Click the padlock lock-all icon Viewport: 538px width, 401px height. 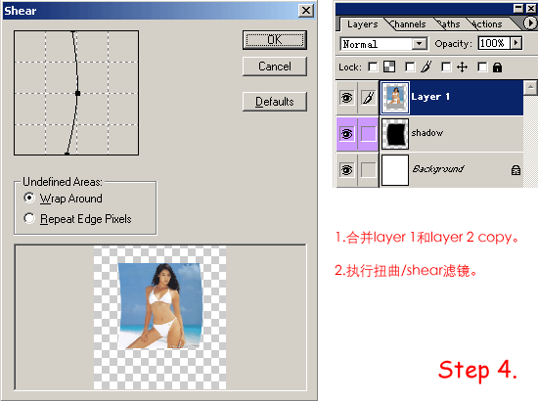tap(497, 67)
